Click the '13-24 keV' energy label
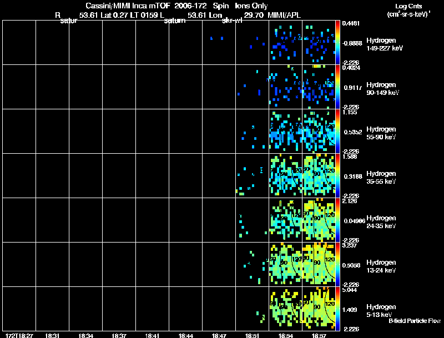This screenshot has height=338, width=444. coord(381,270)
